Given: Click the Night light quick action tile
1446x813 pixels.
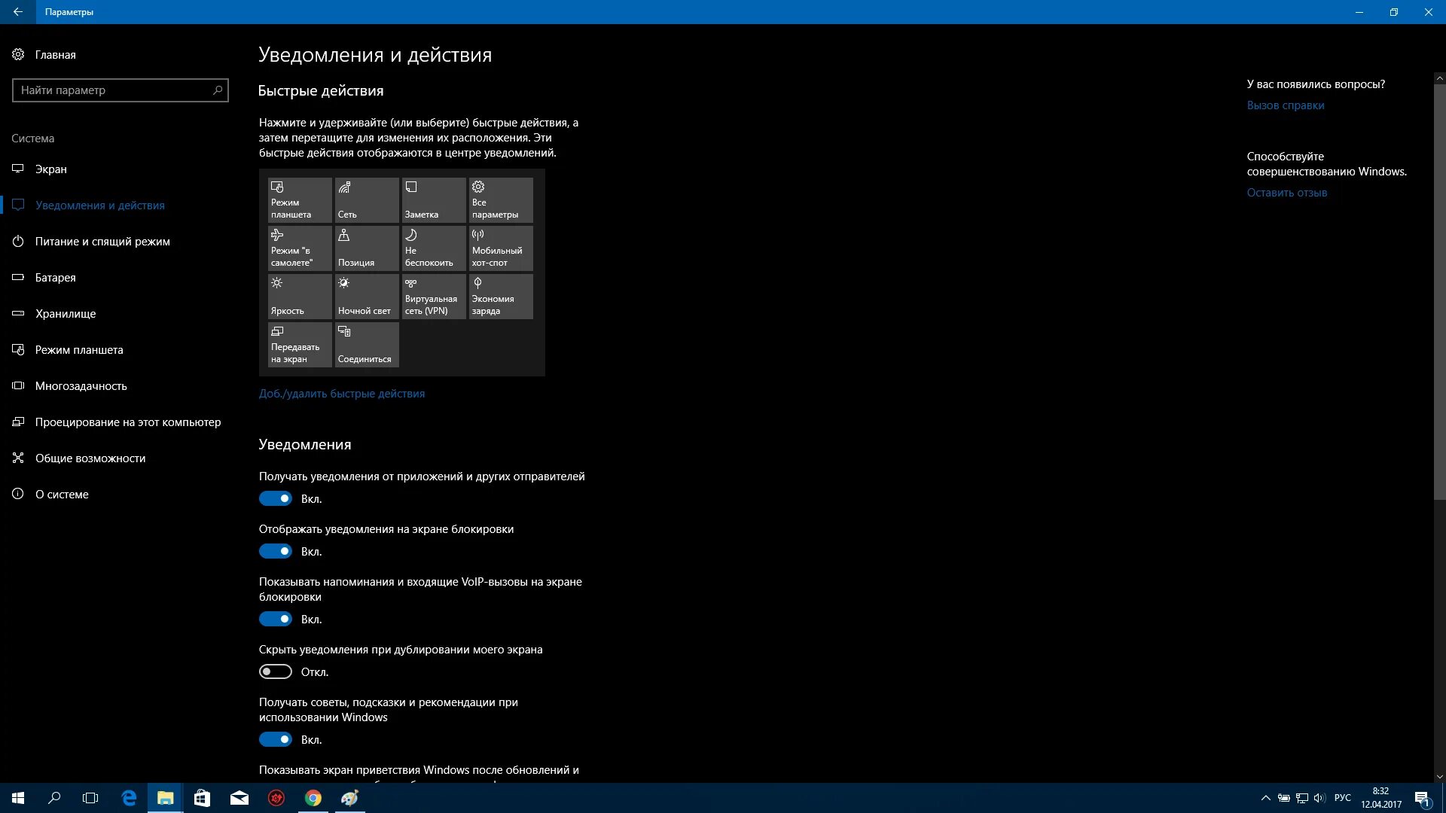Looking at the screenshot, I should (366, 296).
